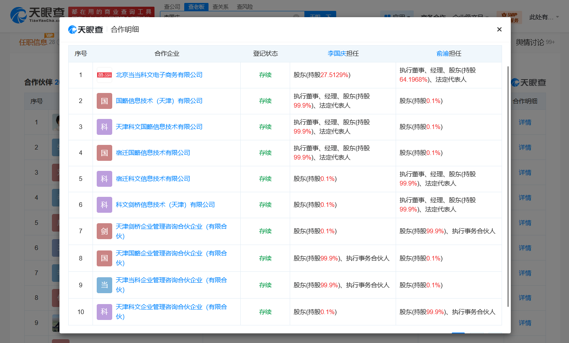The image size is (569, 343).
Task: Click 详情 for background partner row 3
Action: (x=525, y=173)
